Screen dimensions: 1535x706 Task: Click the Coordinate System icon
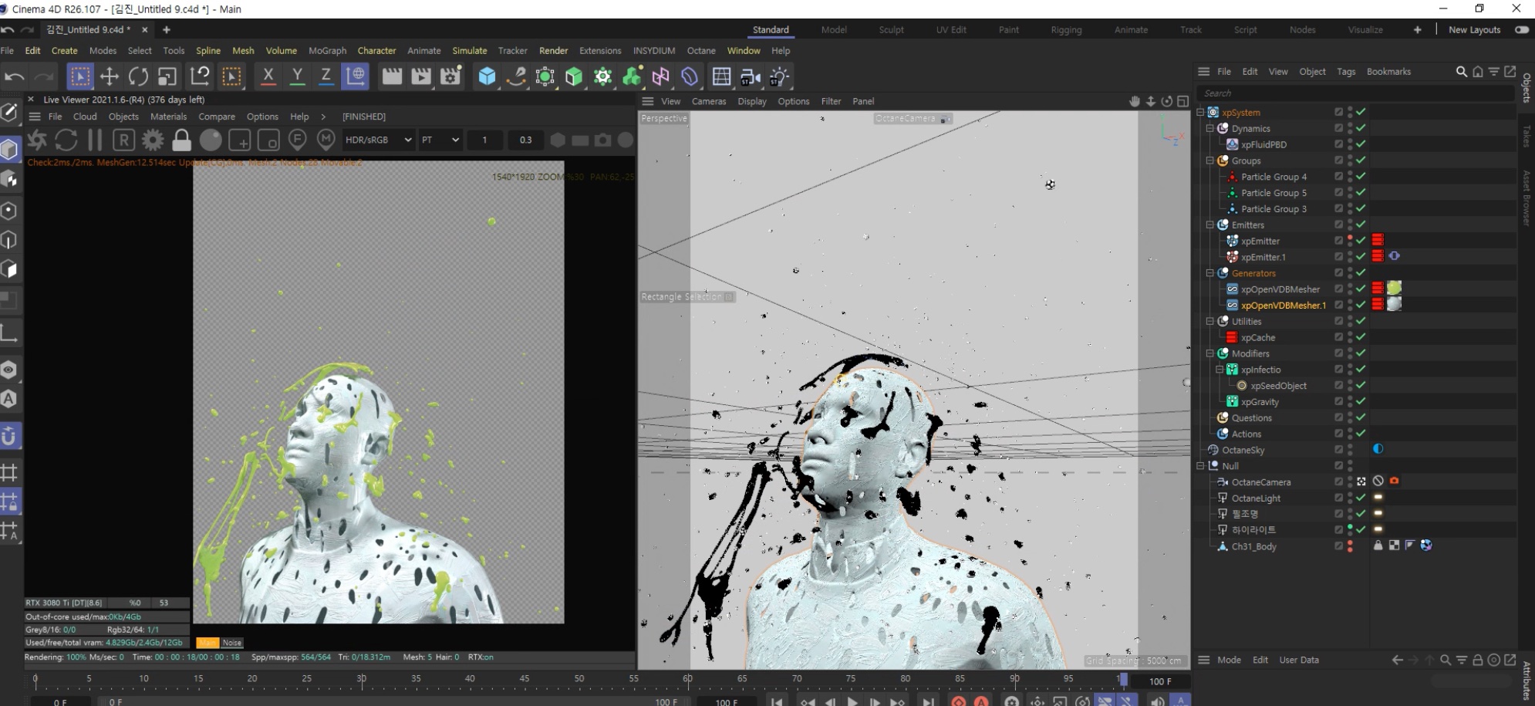[355, 76]
